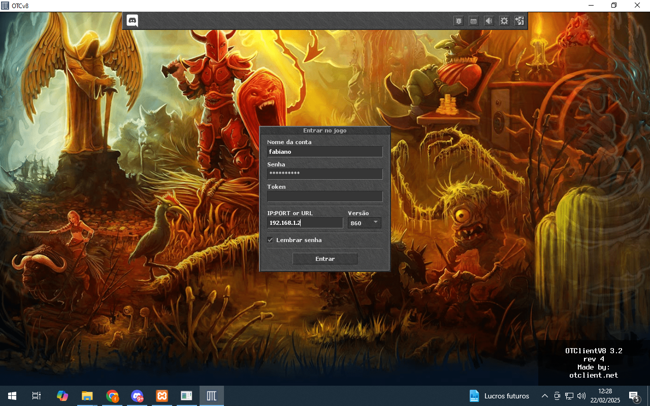Show hidden system tray icons
This screenshot has height=406, width=650.
[545, 396]
